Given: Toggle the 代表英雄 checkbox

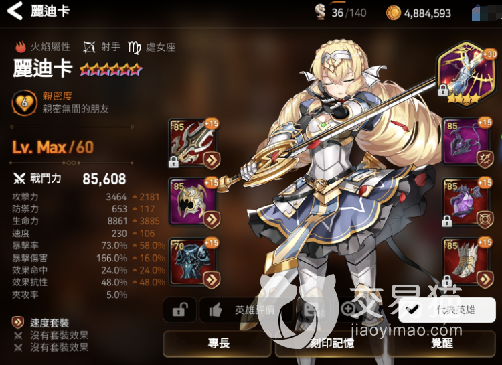Looking at the screenshot, I should click(x=447, y=309).
